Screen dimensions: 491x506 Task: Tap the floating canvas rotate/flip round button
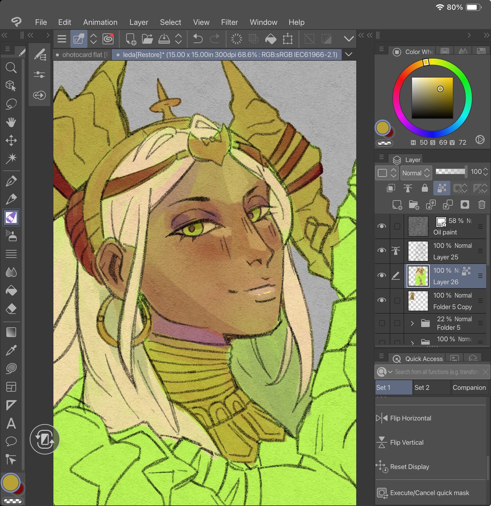click(44, 439)
